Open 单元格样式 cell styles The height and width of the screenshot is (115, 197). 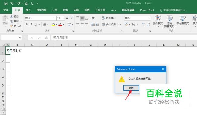click(x=182, y=21)
